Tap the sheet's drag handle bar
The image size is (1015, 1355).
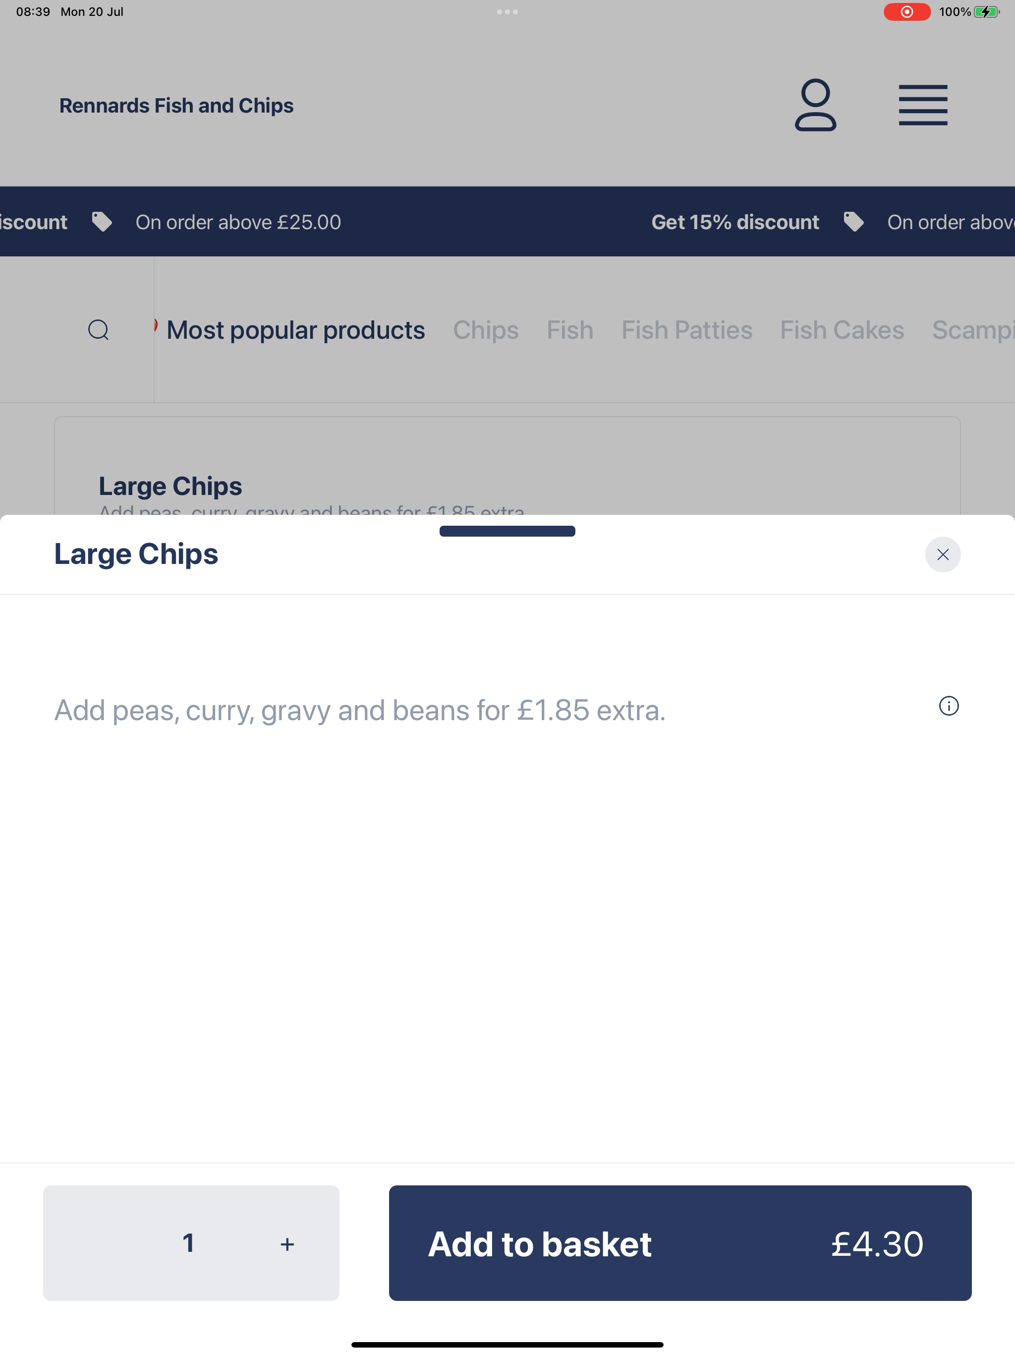click(507, 531)
